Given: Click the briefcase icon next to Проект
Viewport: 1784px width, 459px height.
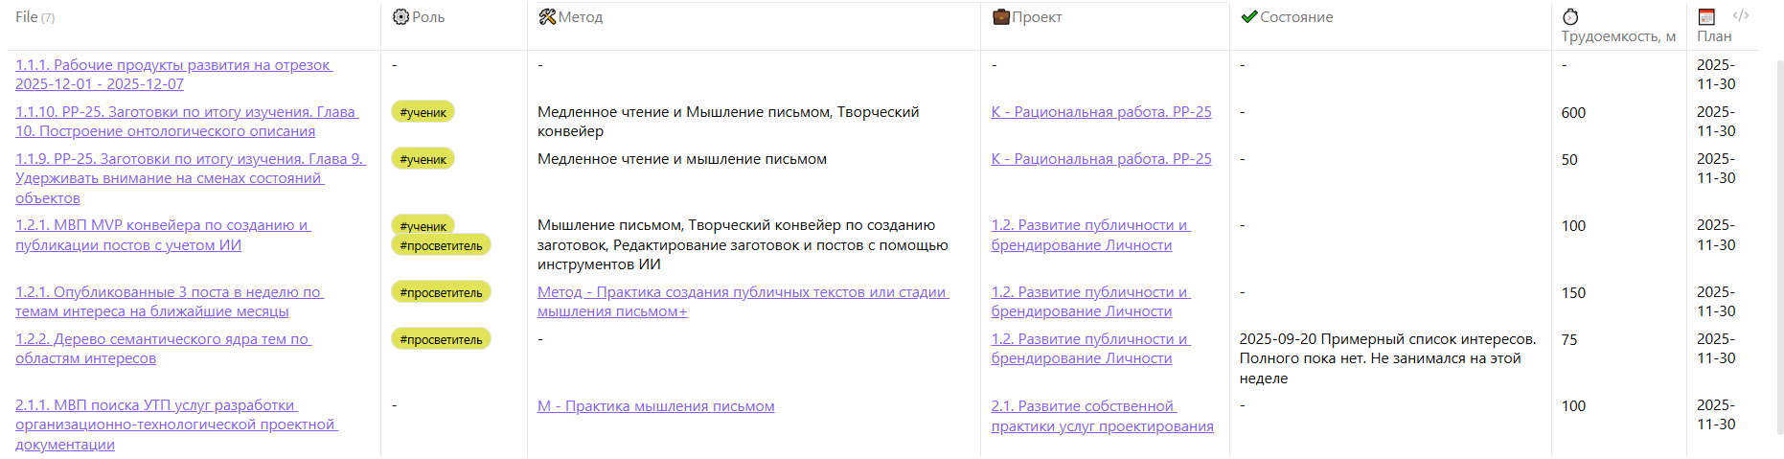Looking at the screenshot, I should tap(1000, 17).
